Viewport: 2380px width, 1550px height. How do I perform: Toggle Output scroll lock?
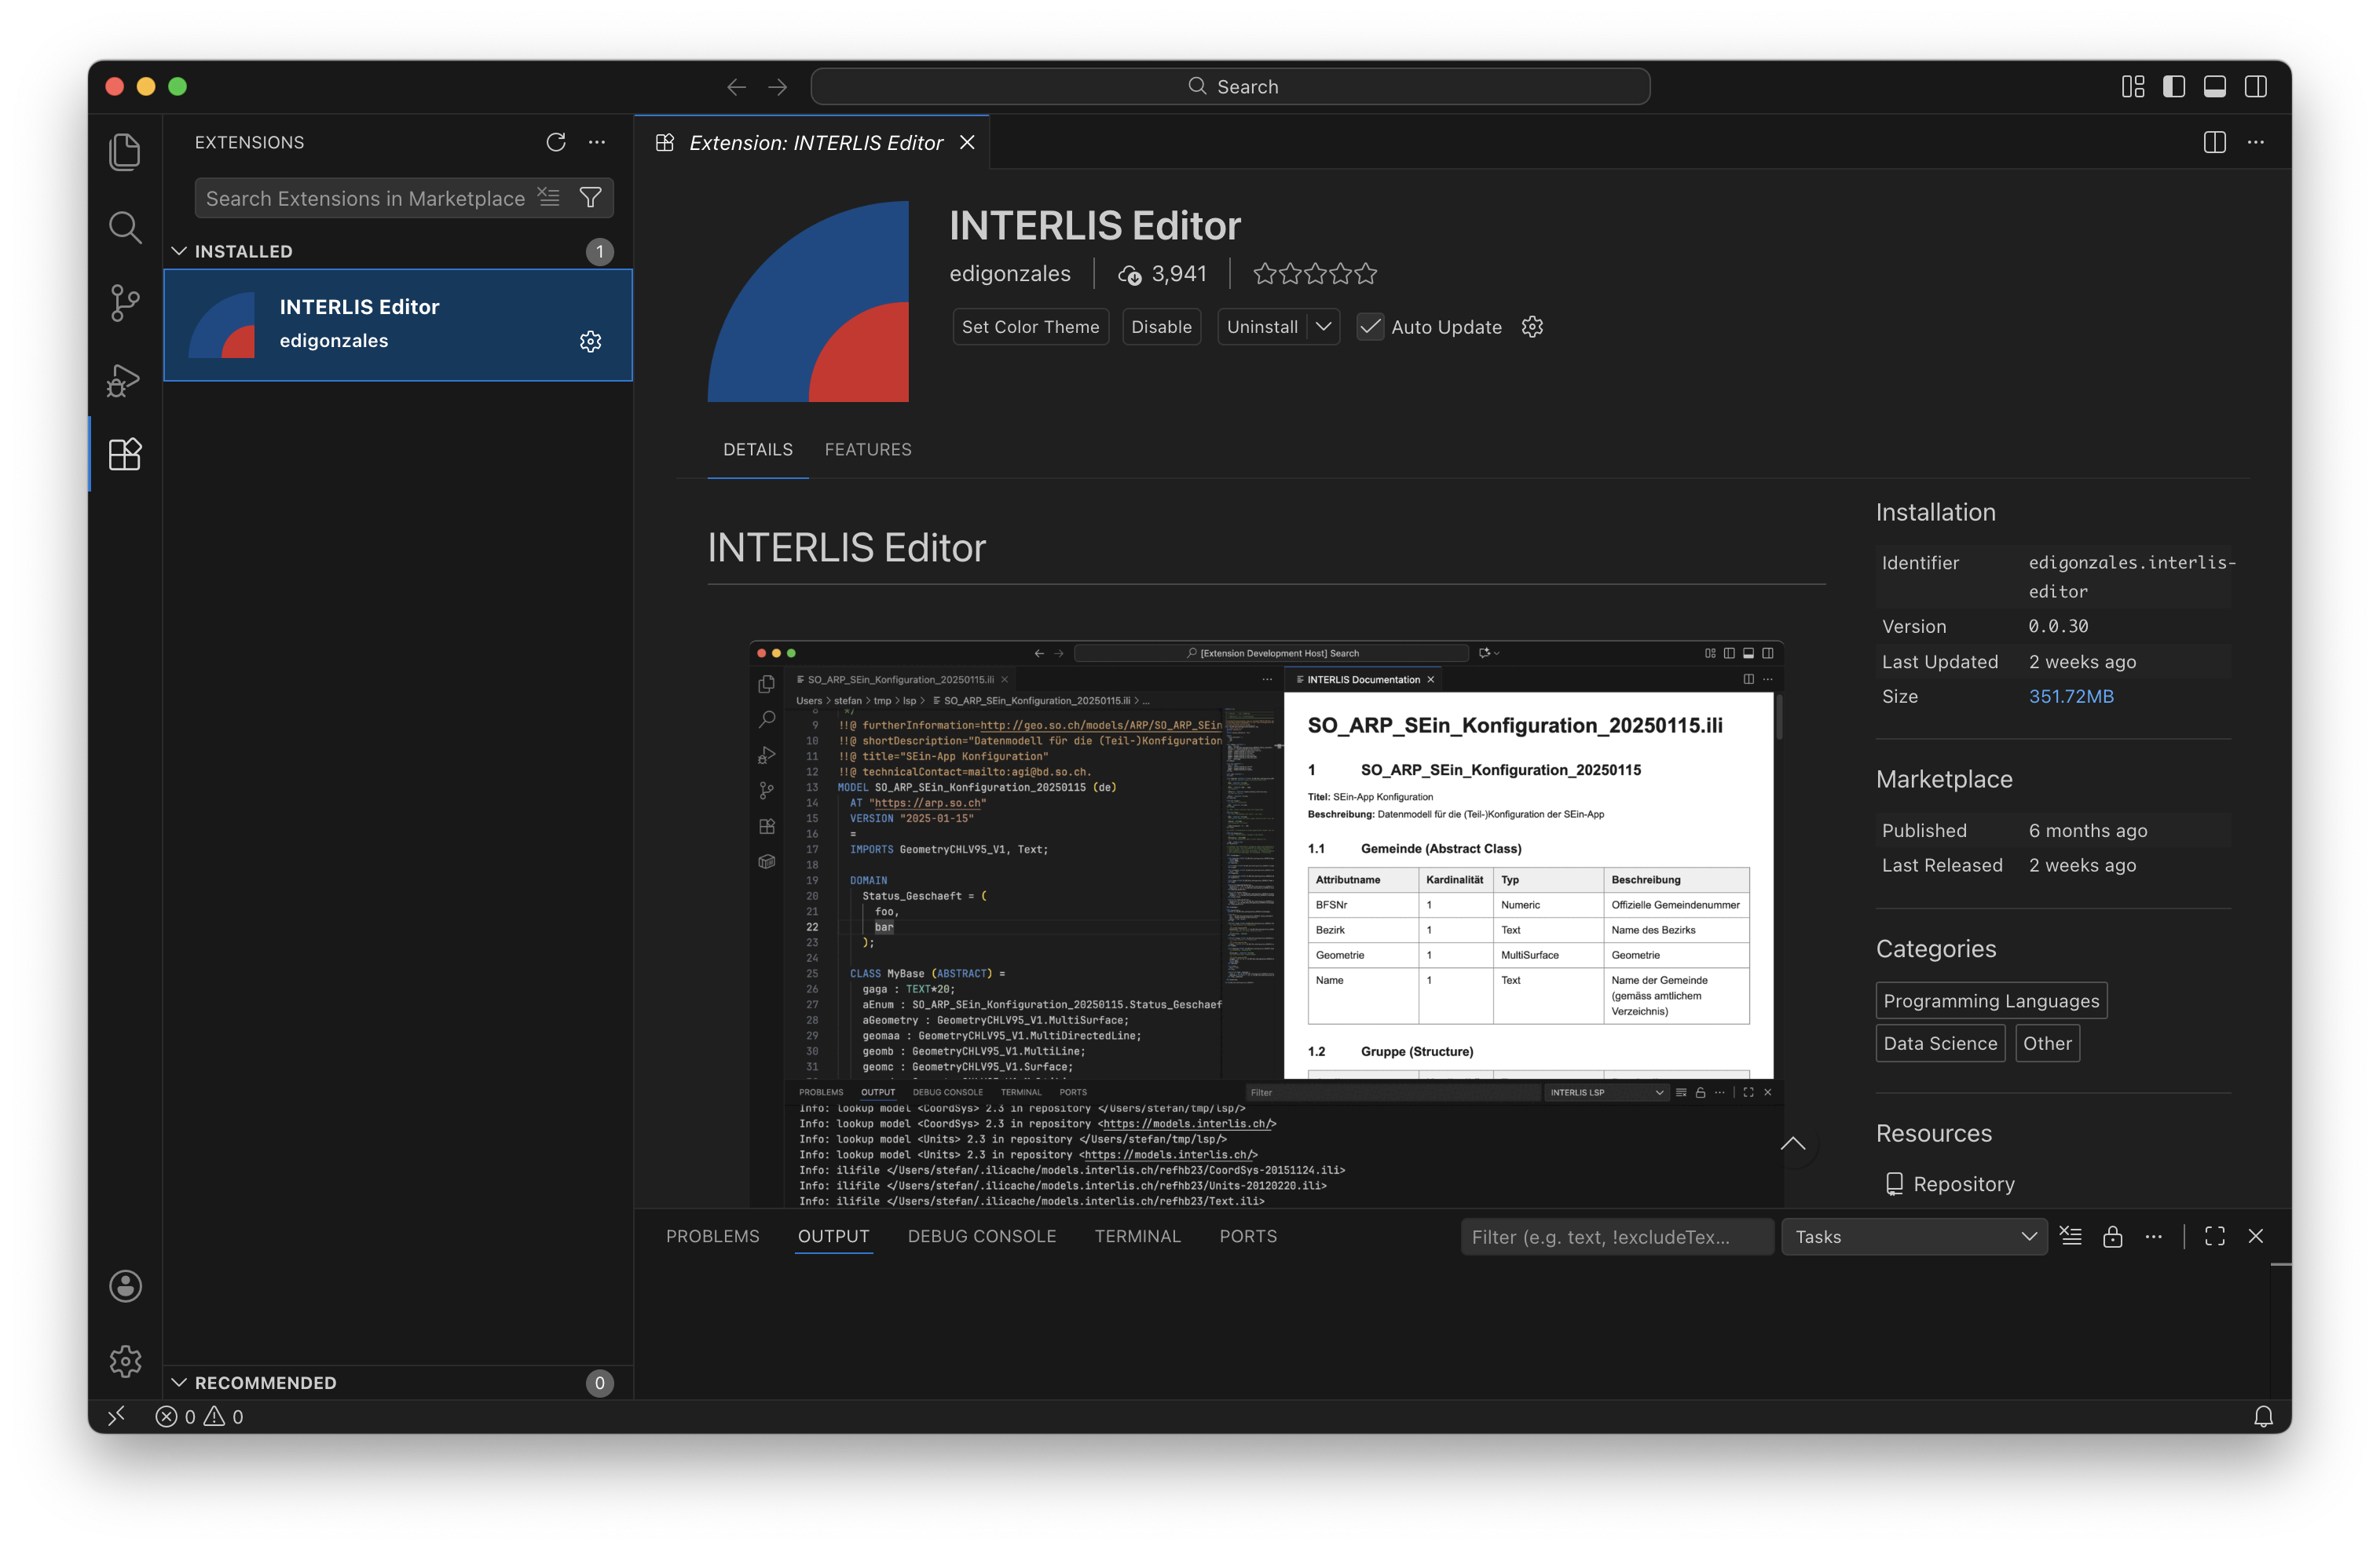[2112, 1236]
